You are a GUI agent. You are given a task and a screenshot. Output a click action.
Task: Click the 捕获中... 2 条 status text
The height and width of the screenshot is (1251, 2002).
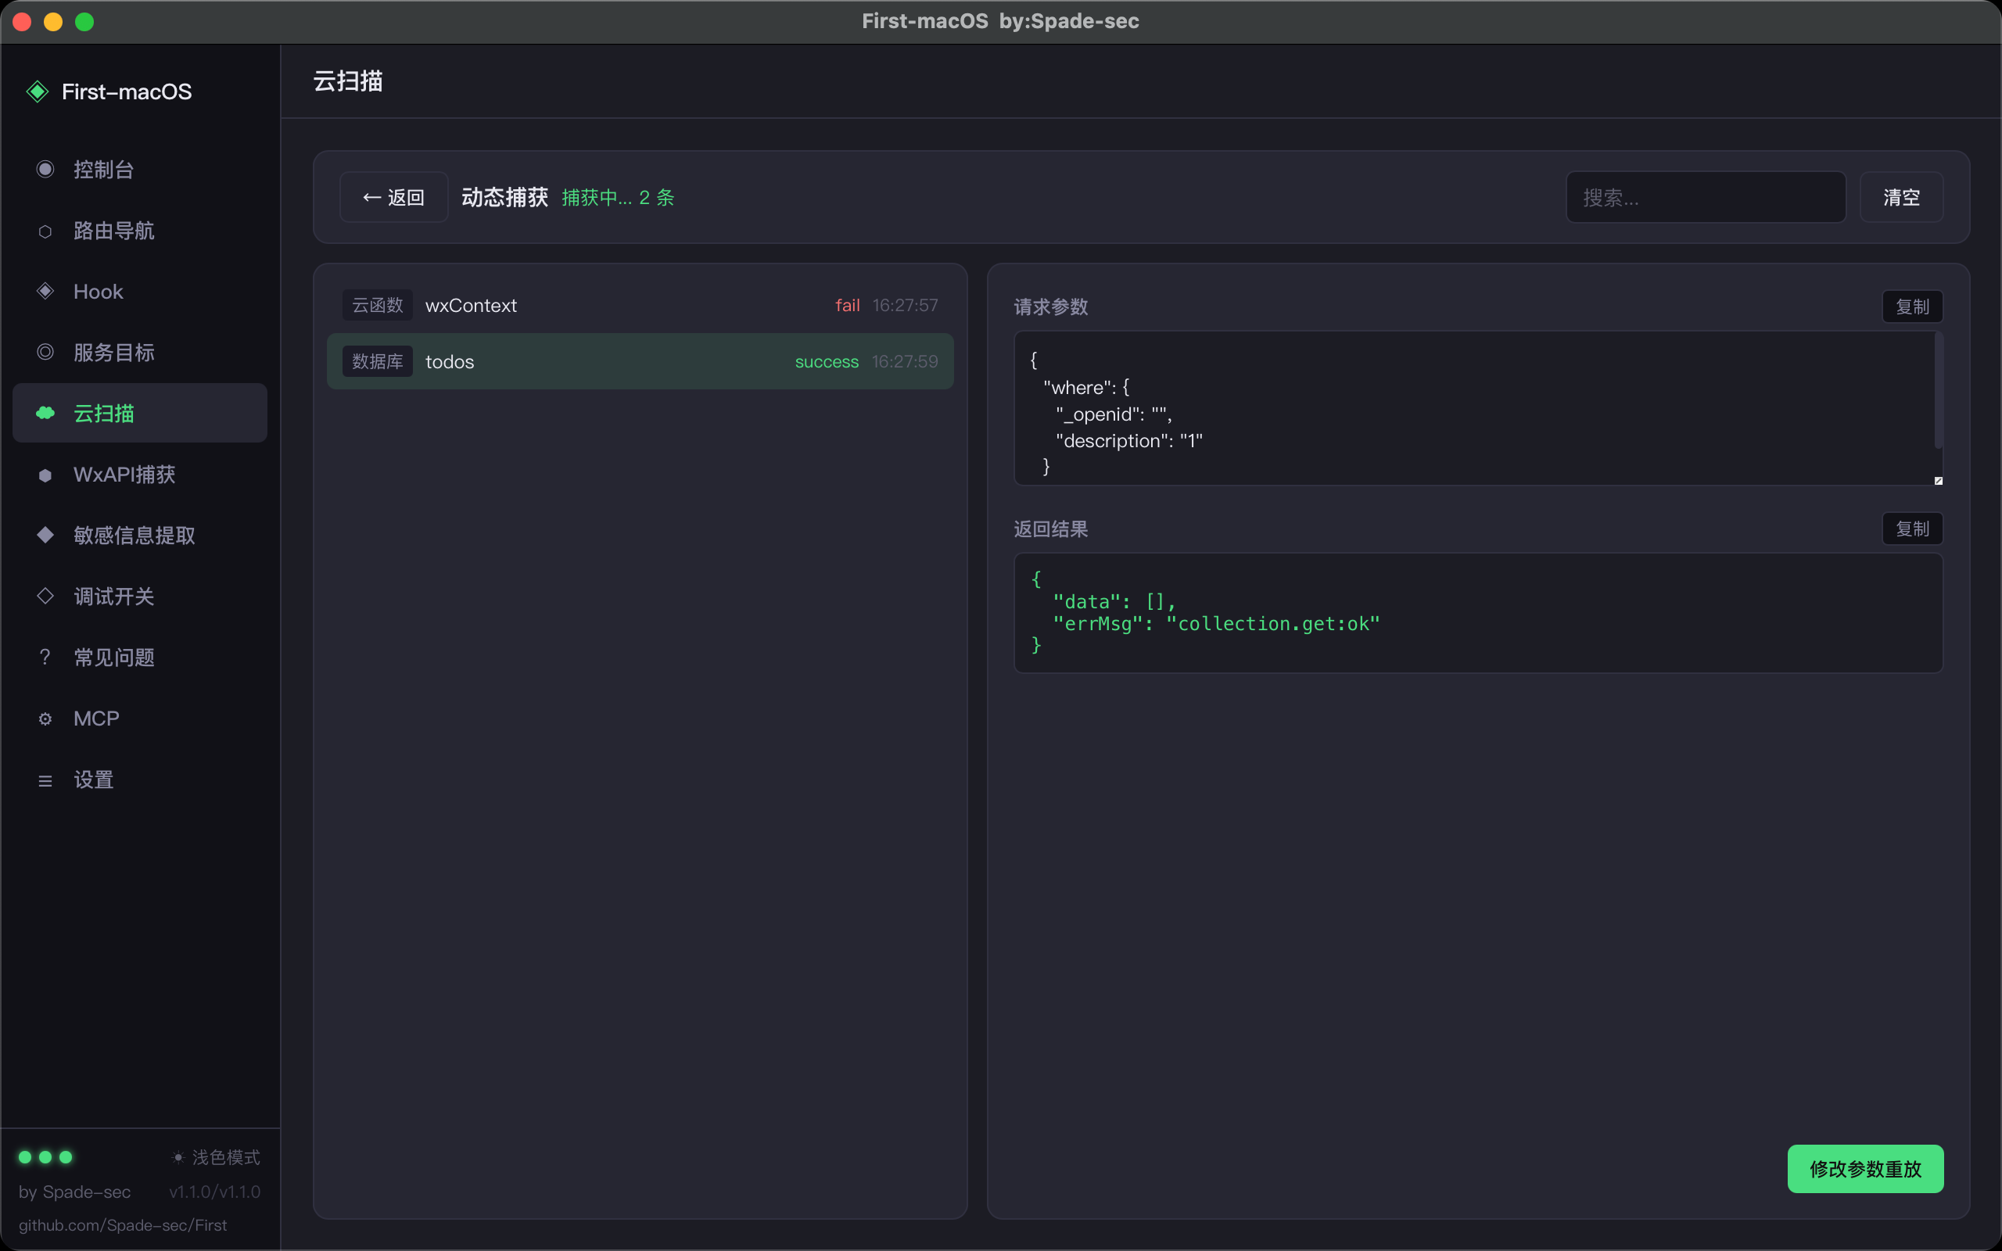point(618,197)
